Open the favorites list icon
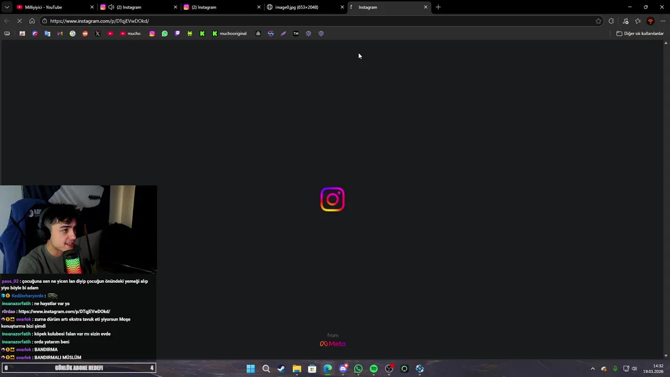This screenshot has width=670, height=377. click(x=638, y=21)
